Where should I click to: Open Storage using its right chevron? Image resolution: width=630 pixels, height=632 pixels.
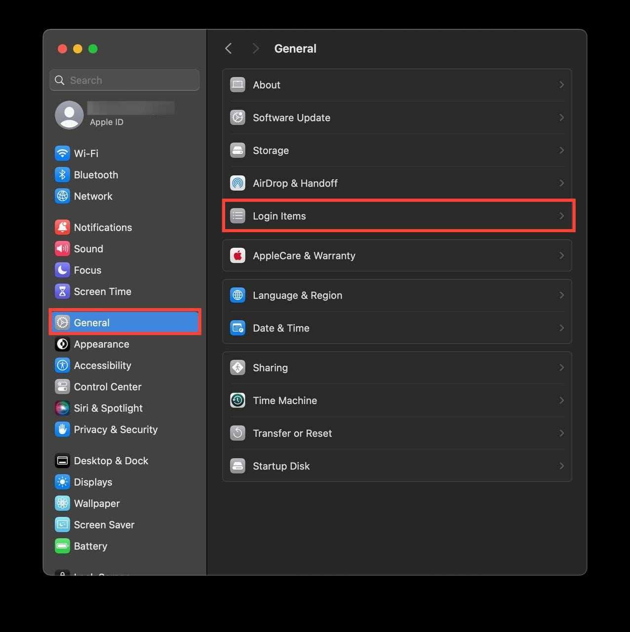click(561, 150)
